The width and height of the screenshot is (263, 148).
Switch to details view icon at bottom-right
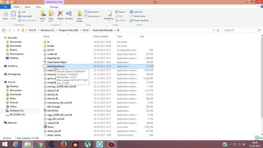pyautogui.click(x=257, y=138)
